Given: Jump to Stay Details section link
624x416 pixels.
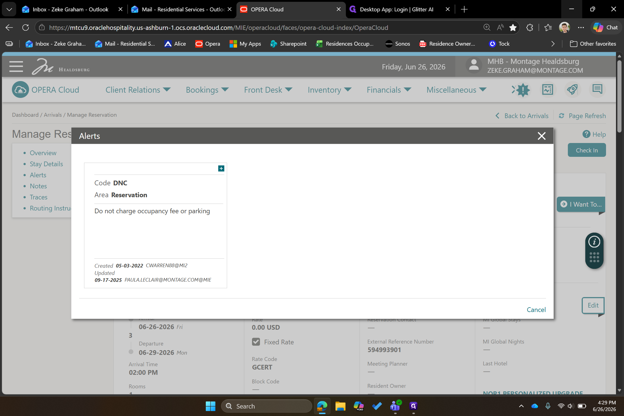Looking at the screenshot, I should click(x=46, y=164).
